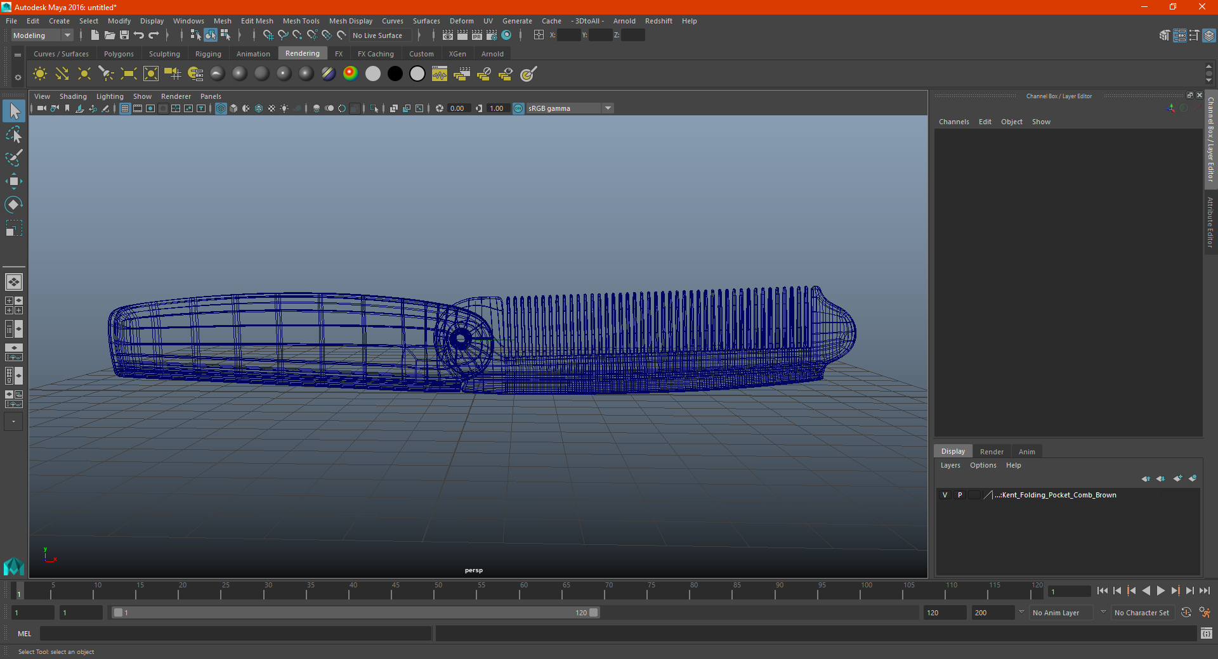Viewport: 1218px width, 659px height.
Task: Toggle the viewport grid display button
Action: (125, 108)
